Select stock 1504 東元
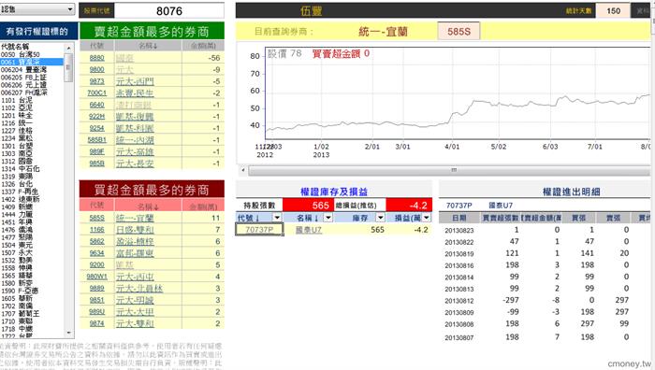The image size is (655, 370). point(32,246)
